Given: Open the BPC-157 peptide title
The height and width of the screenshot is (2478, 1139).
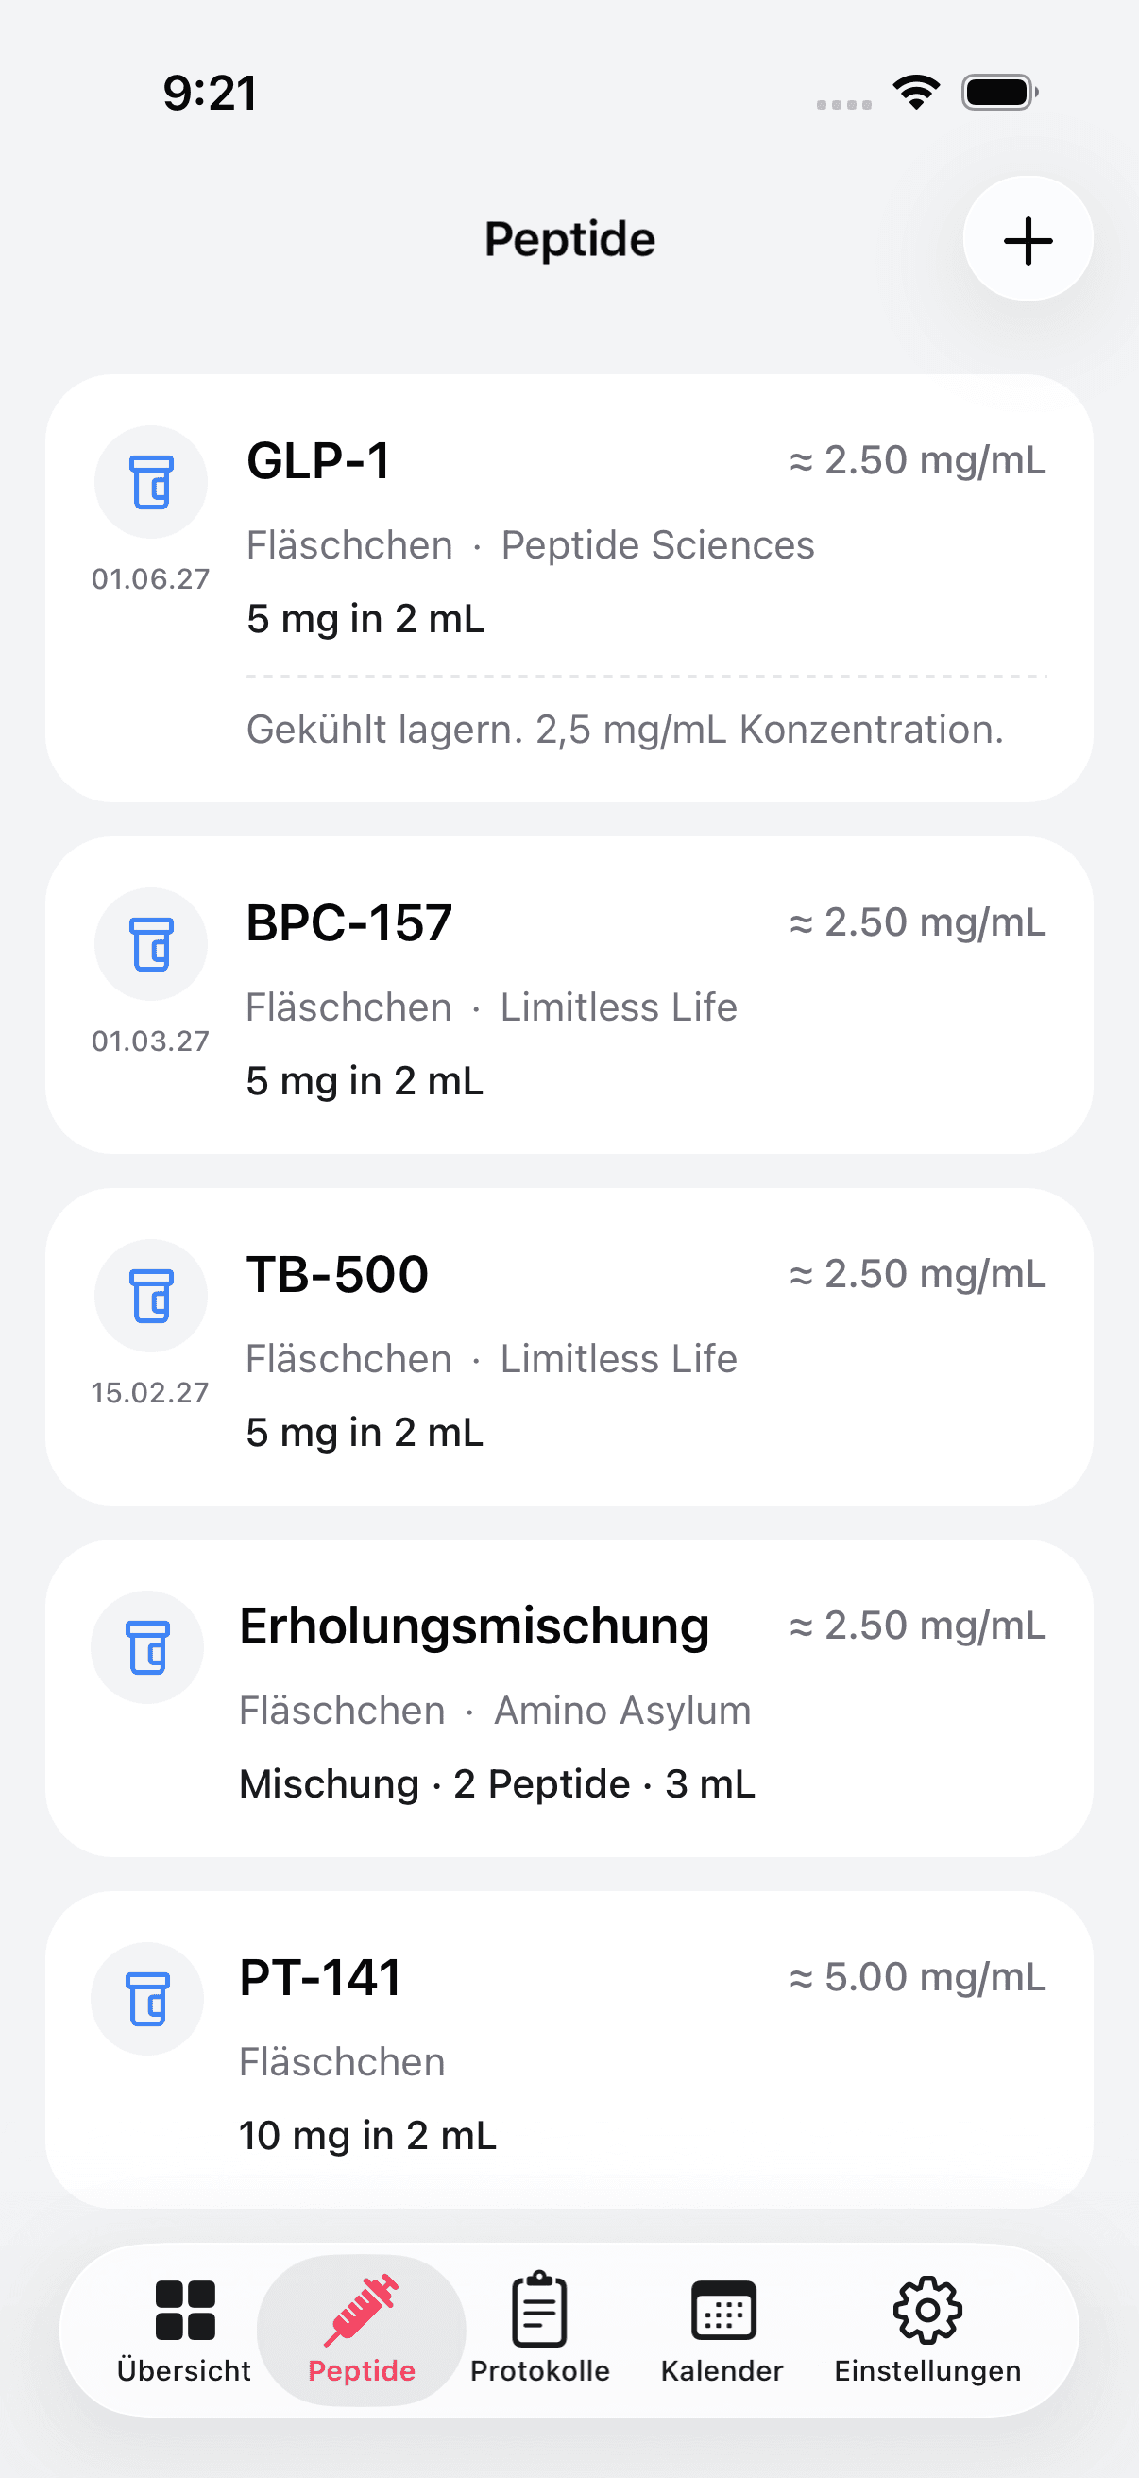Looking at the screenshot, I should tap(348, 922).
